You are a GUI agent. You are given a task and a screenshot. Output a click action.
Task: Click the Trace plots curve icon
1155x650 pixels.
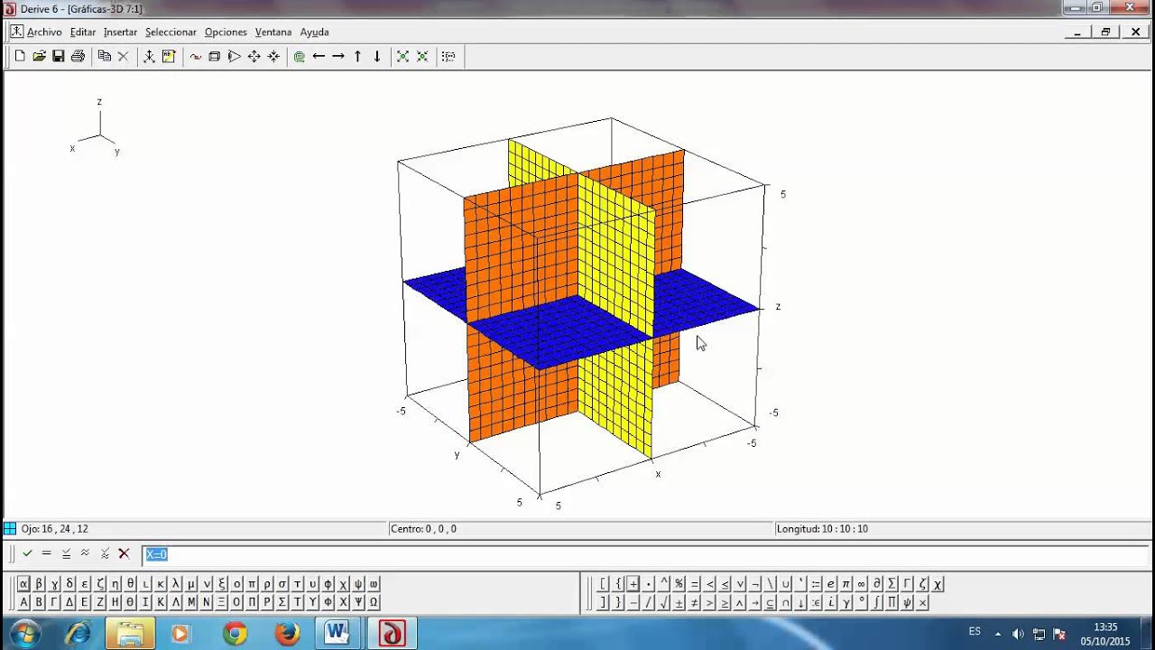[195, 56]
